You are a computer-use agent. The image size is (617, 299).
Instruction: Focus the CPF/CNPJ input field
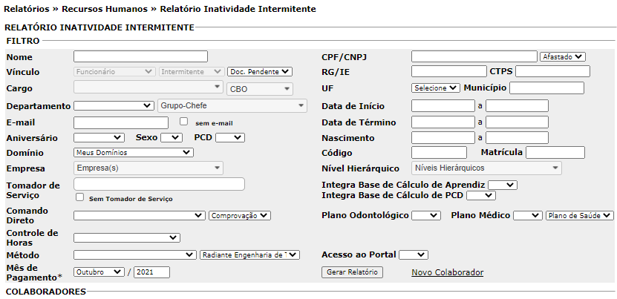(474, 56)
